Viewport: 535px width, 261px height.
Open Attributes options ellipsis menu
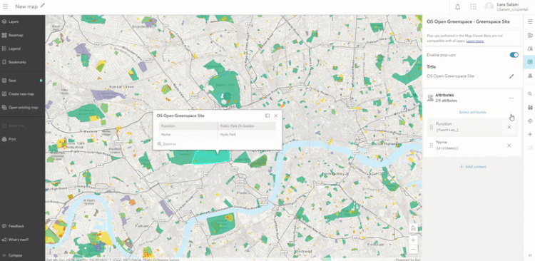[x=511, y=98]
